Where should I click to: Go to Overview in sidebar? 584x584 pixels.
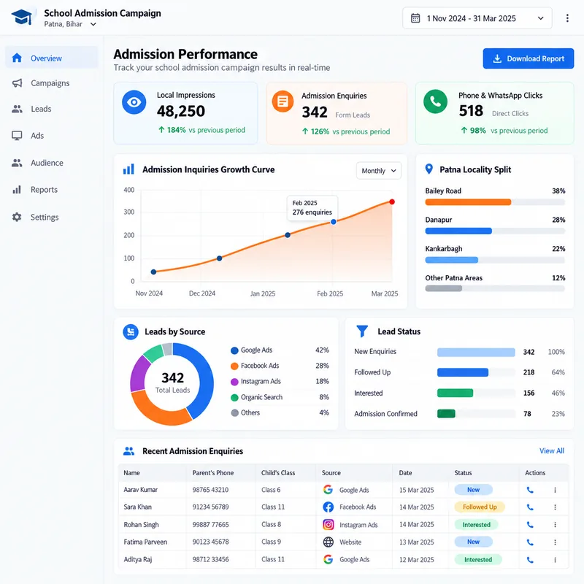pos(51,58)
